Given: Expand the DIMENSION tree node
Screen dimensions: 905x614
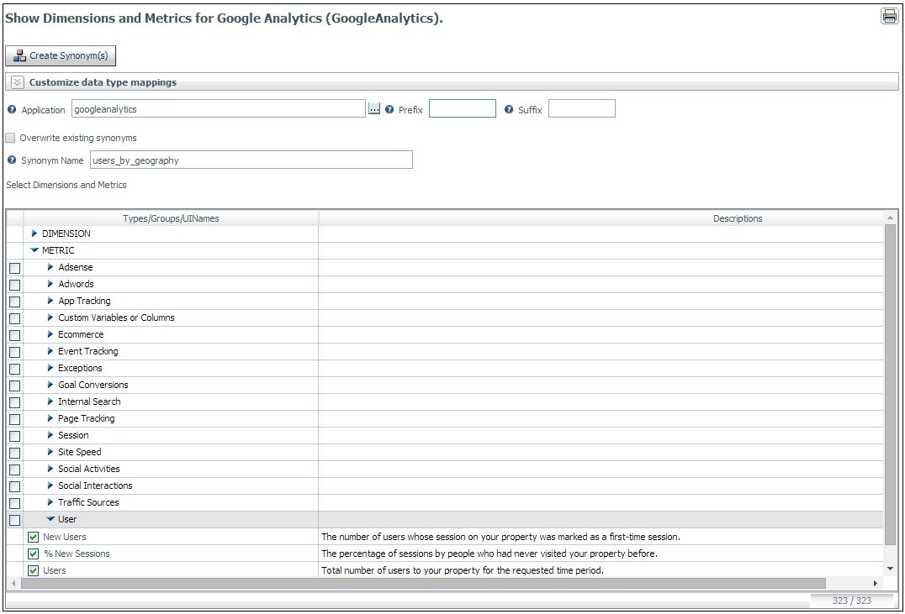Looking at the screenshot, I should click(x=34, y=234).
